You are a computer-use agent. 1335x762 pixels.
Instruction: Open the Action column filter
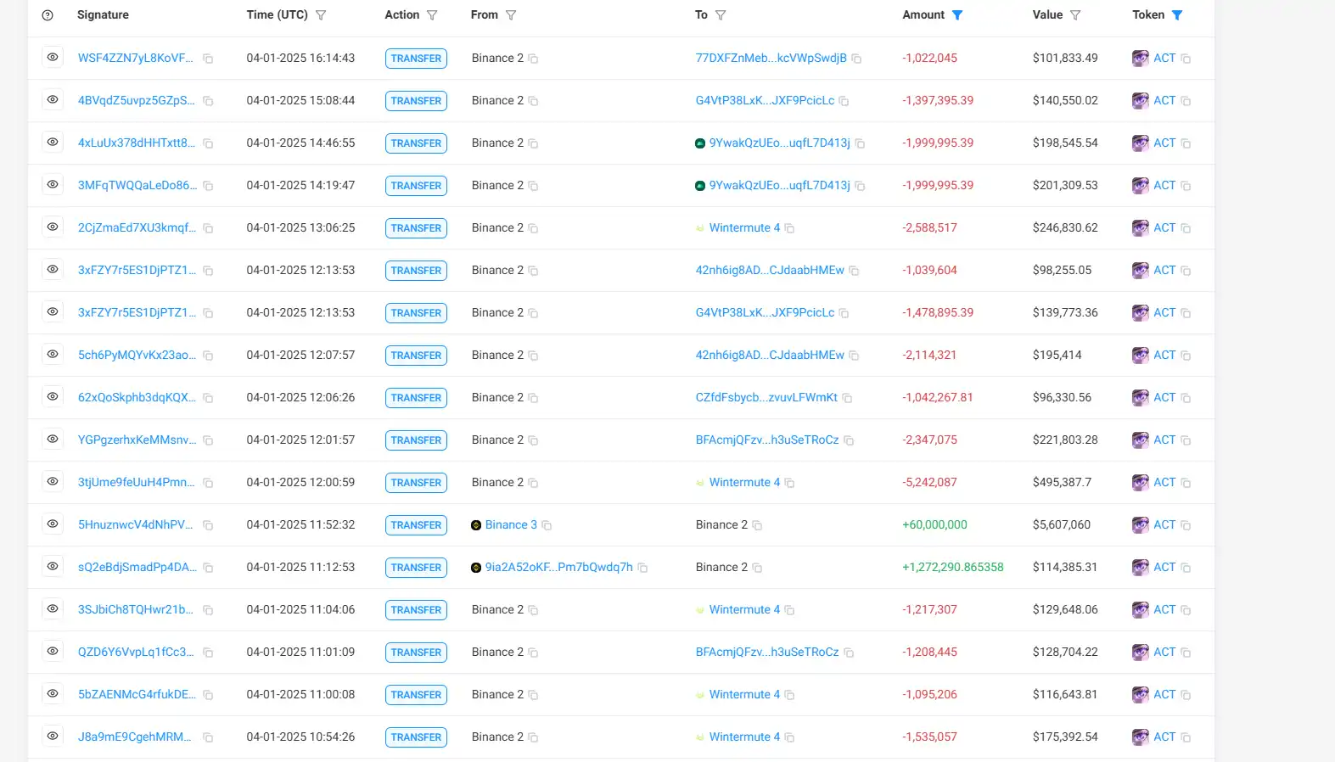coord(432,15)
